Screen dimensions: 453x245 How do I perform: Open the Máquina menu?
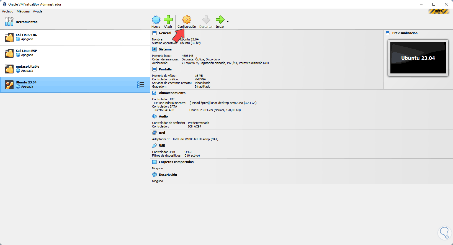point(23,11)
